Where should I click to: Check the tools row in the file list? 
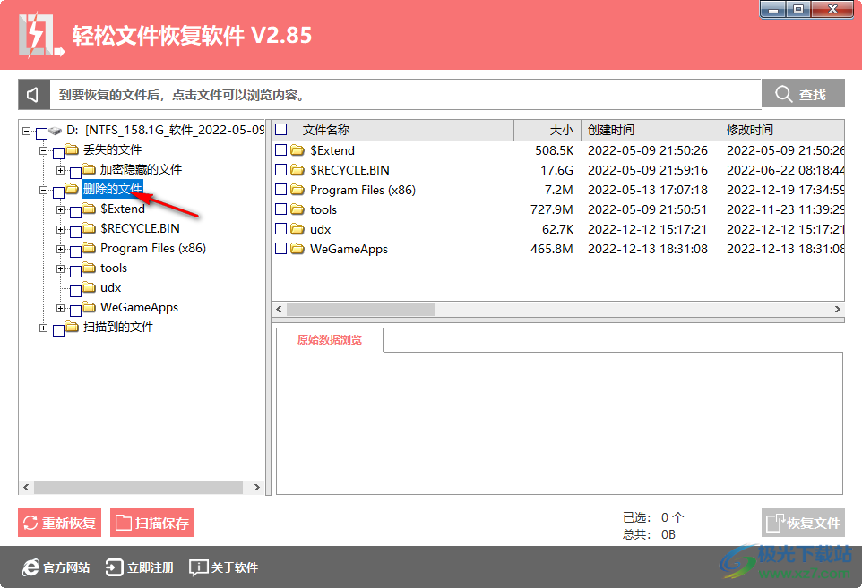click(x=281, y=209)
